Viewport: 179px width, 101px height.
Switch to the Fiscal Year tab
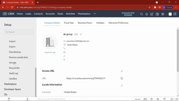pos(69,23)
